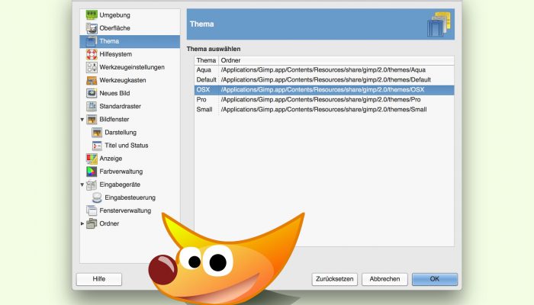Select the OSX theme row
Viewport: 534px width, 305px height.
(x=324, y=90)
